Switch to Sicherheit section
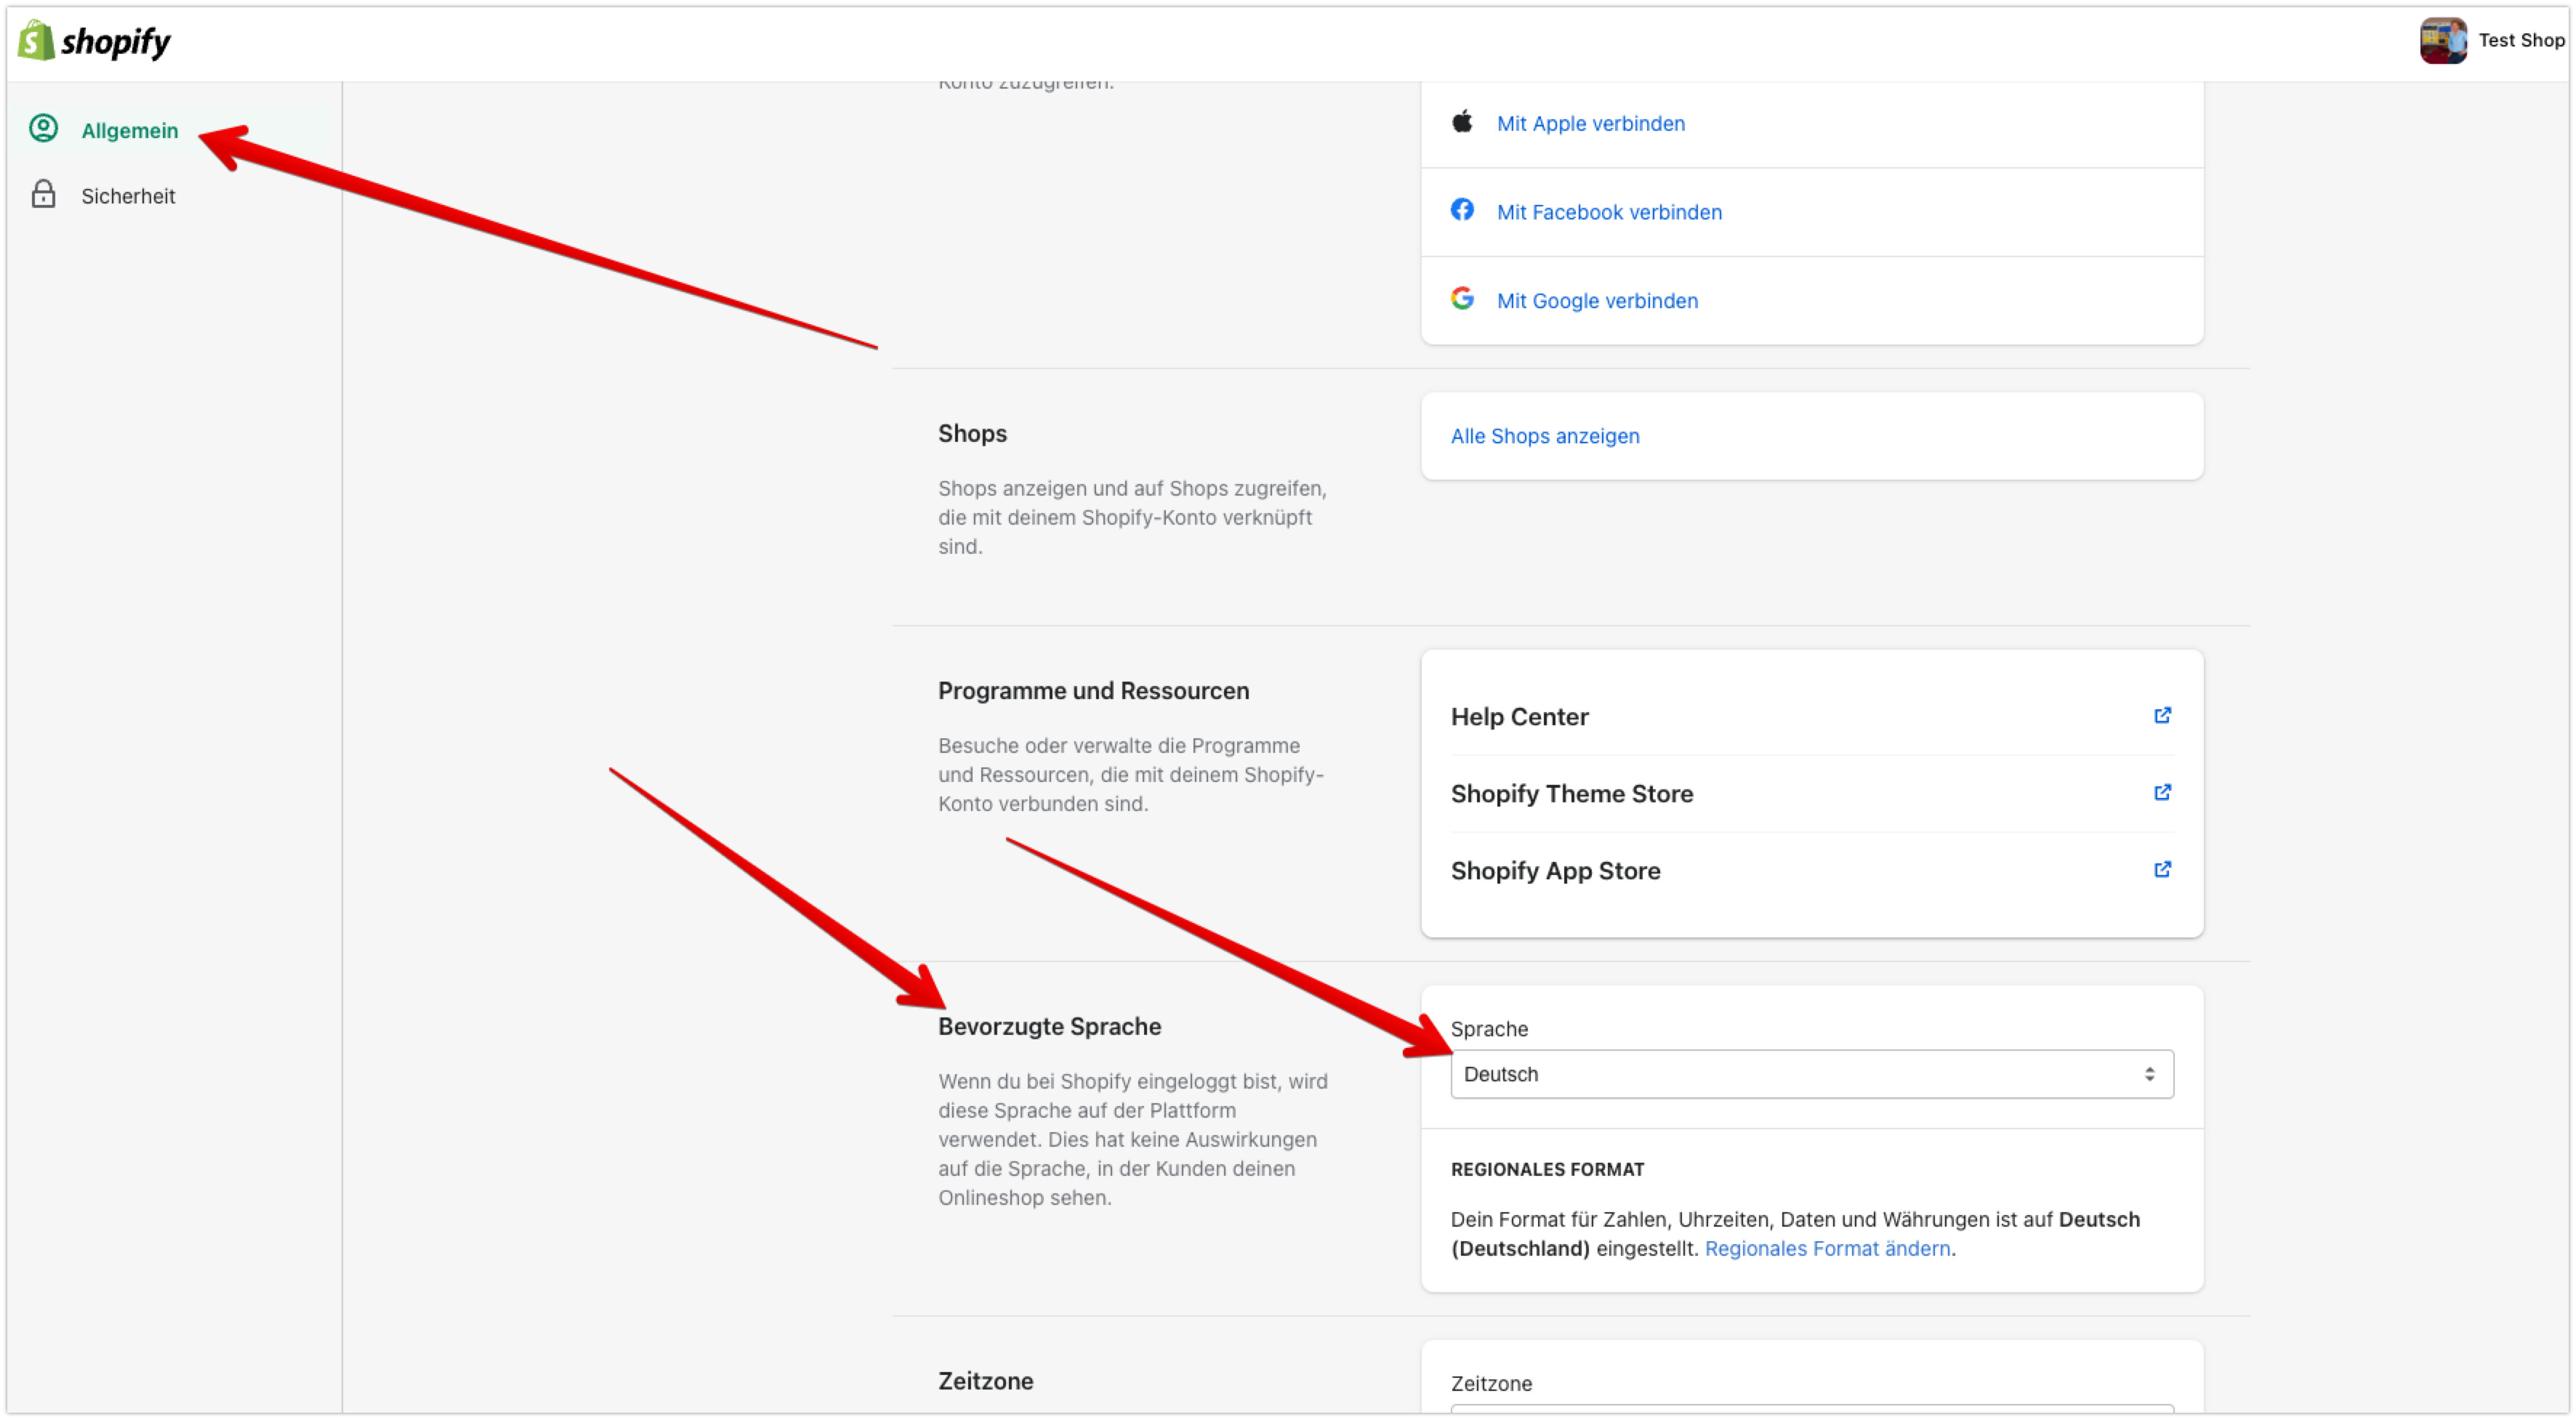This screenshot has height=1420, width=2576. point(128,196)
